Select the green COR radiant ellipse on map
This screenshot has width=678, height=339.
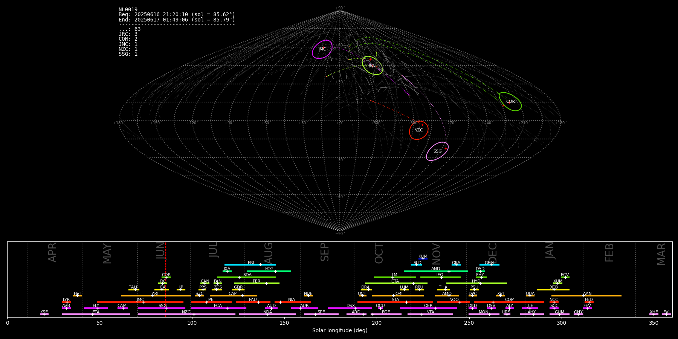point(510,102)
